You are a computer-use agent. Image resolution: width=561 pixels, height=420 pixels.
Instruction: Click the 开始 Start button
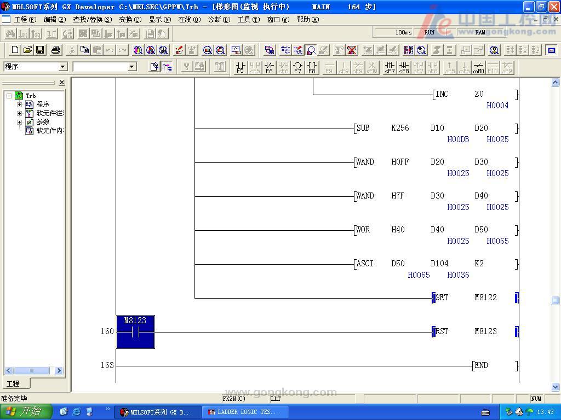(26, 412)
